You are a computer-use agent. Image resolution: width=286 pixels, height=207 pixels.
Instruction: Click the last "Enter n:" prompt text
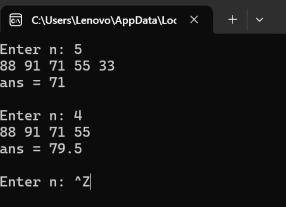(33, 182)
